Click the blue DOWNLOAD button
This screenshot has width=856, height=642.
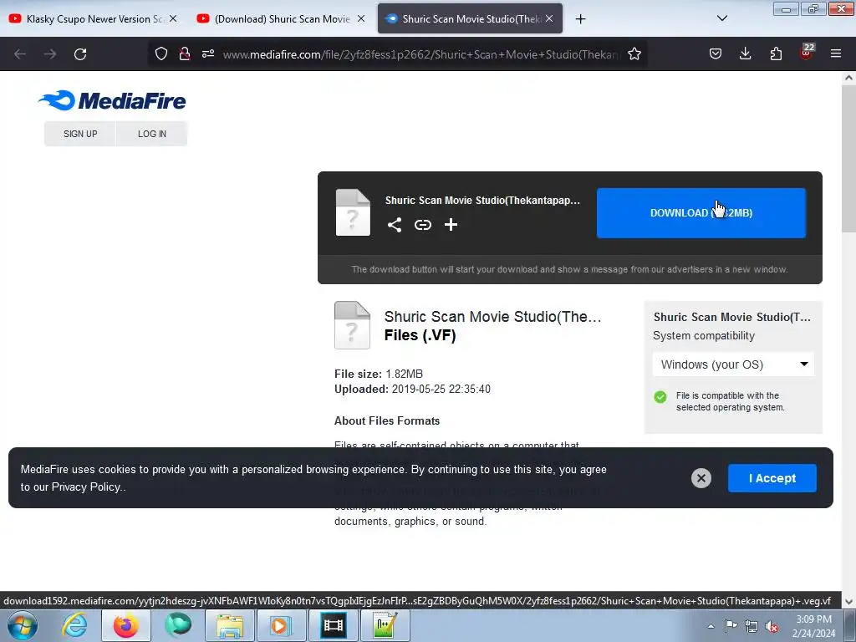[x=701, y=213]
